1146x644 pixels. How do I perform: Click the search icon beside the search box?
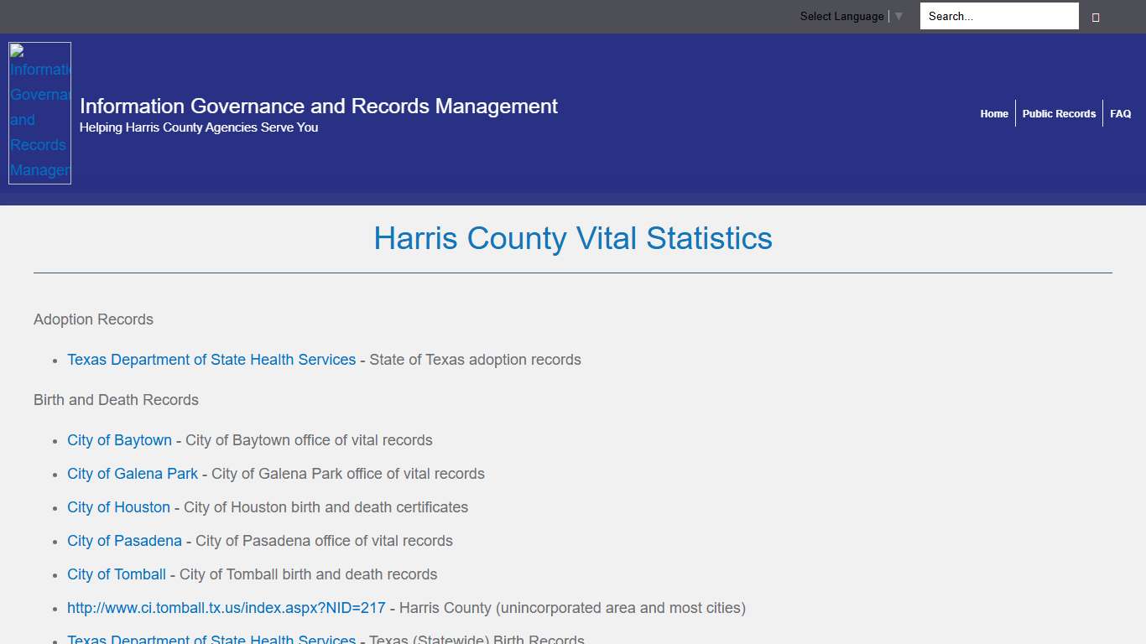coord(1096,16)
